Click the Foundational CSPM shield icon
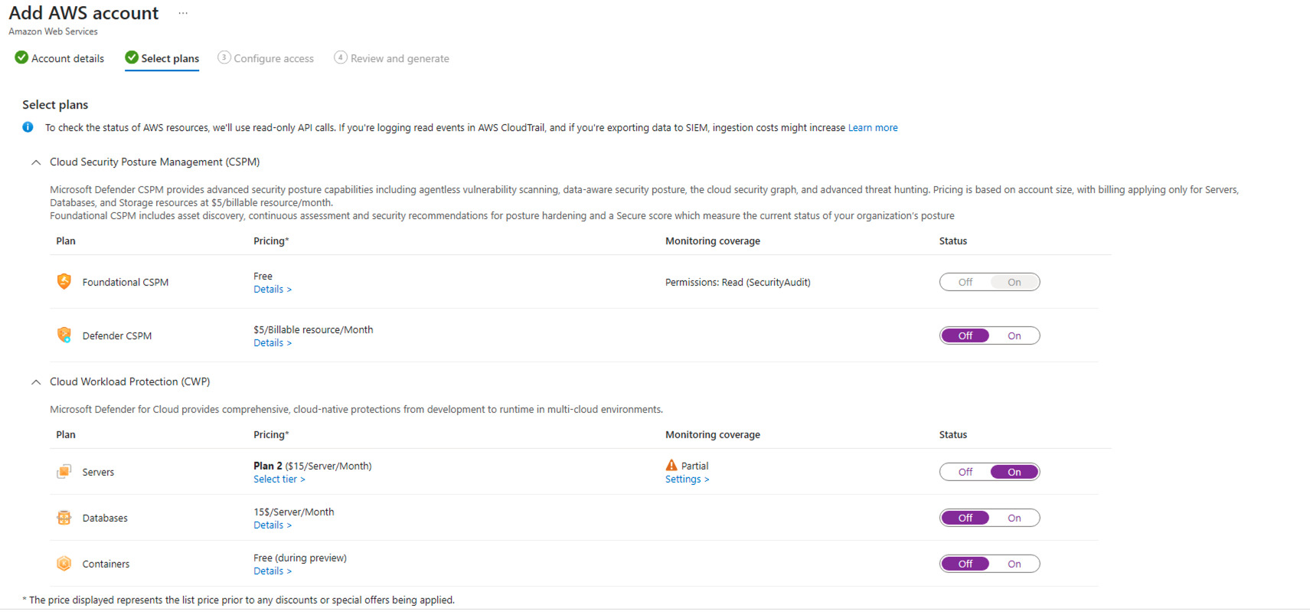 [64, 282]
